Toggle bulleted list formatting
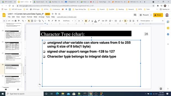The image size is (171, 96). 125,21
